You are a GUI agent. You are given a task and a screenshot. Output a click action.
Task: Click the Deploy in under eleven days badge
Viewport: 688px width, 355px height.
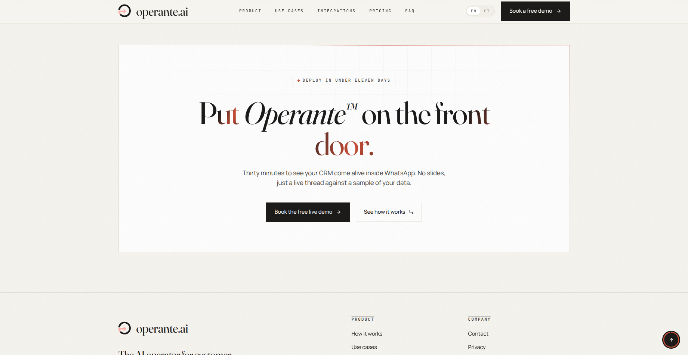tap(344, 81)
